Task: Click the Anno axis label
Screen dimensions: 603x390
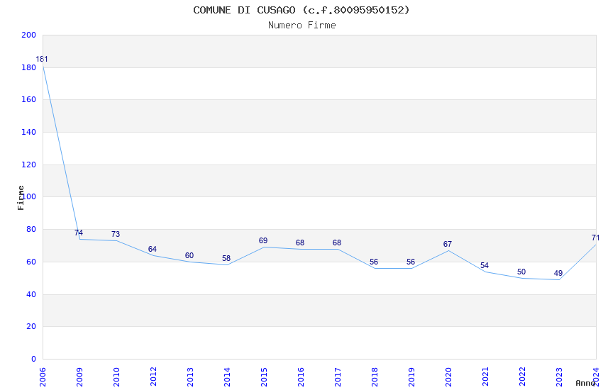Action: [585, 383]
